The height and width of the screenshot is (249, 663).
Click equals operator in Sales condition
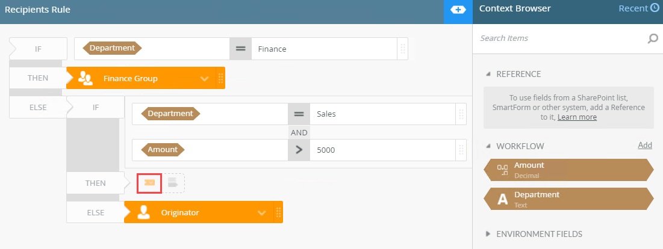[x=299, y=114]
